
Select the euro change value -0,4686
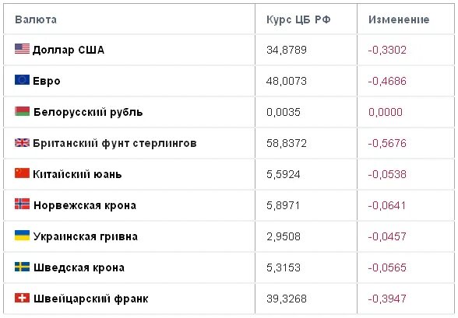(x=387, y=81)
